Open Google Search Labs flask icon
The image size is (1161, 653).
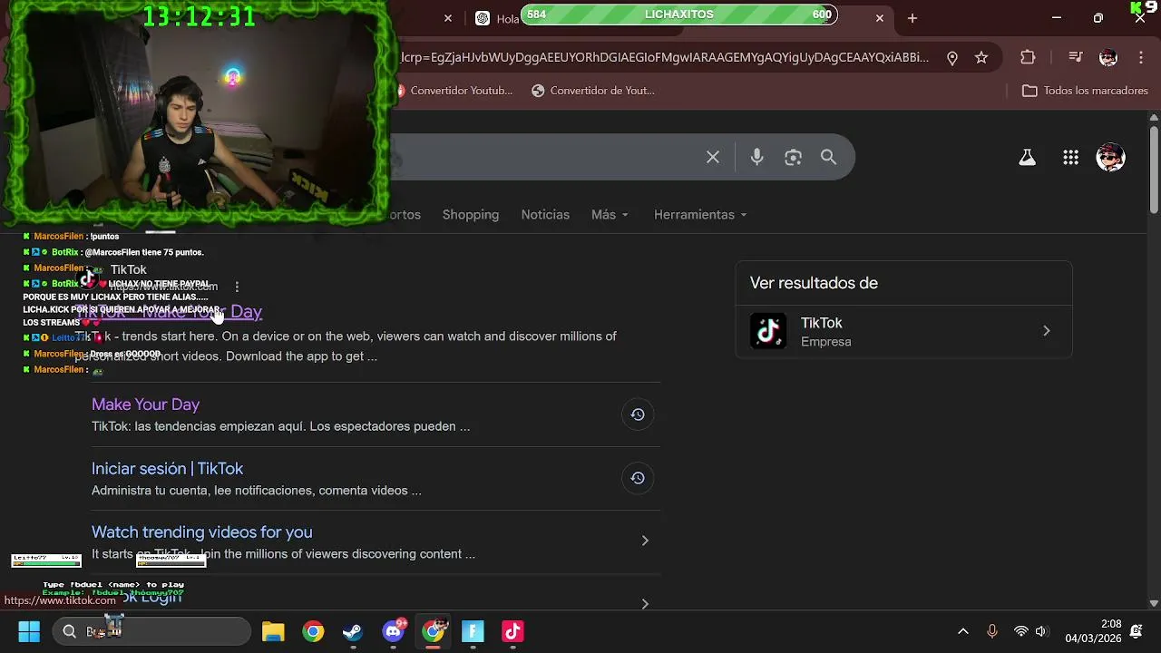coord(1027,158)
